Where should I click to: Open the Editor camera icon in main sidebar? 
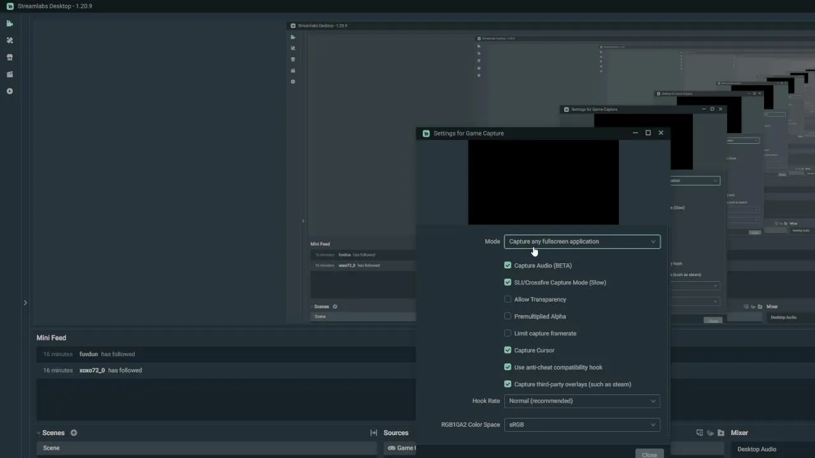(10, 24)
